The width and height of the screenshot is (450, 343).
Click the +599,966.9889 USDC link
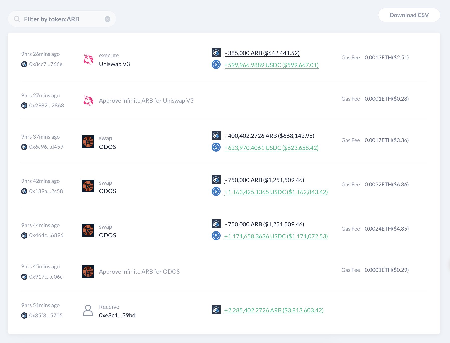tap(271, 65)
